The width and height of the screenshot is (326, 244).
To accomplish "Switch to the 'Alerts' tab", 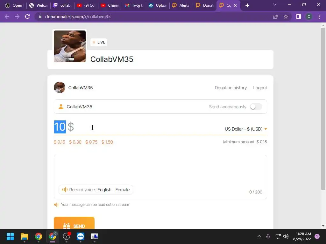I will coord(181,5).
